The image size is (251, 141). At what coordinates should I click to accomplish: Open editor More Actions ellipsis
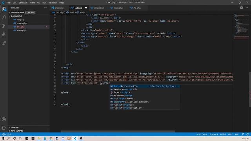point(247,8)
